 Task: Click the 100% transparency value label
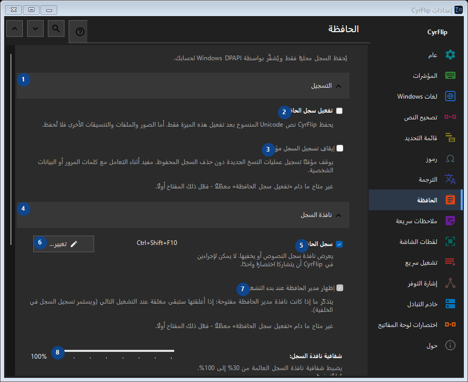(39, 357)
